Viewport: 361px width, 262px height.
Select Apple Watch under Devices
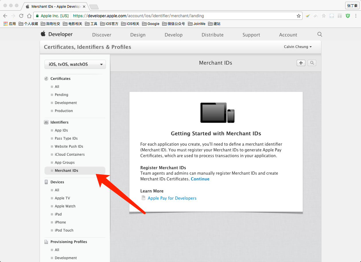65,206
